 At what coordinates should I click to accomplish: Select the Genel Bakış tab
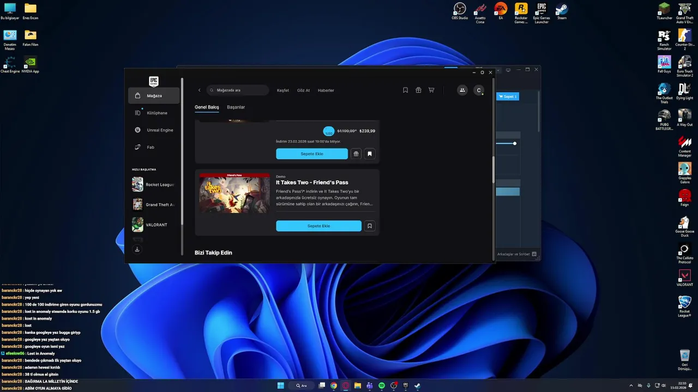point(207,107)
